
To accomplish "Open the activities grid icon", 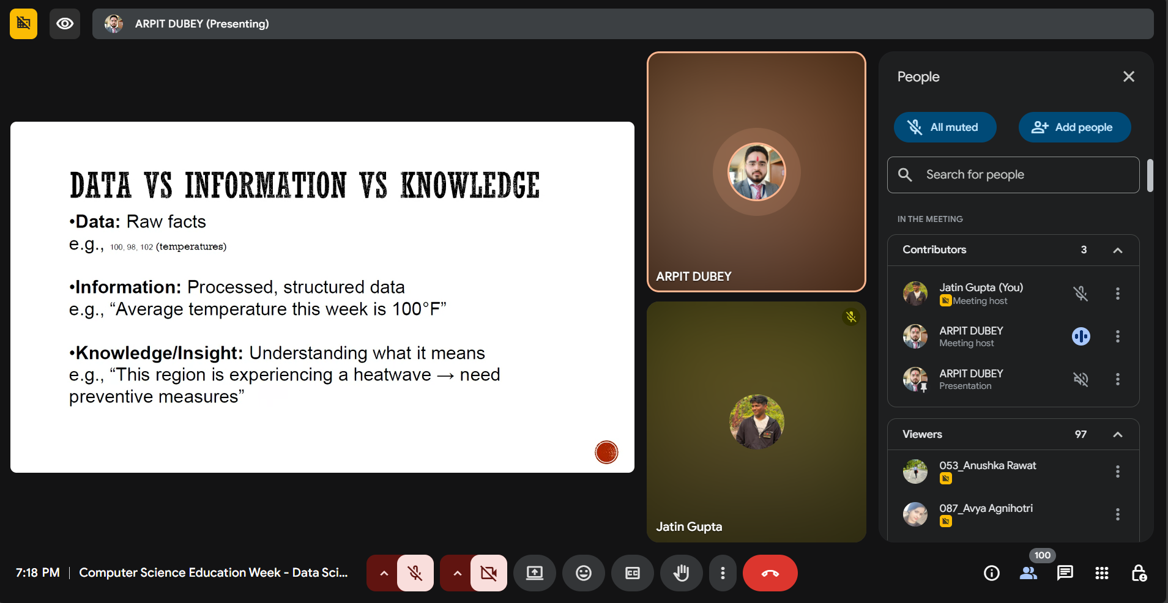I will pyautogui.click(x=1101, y=573).
